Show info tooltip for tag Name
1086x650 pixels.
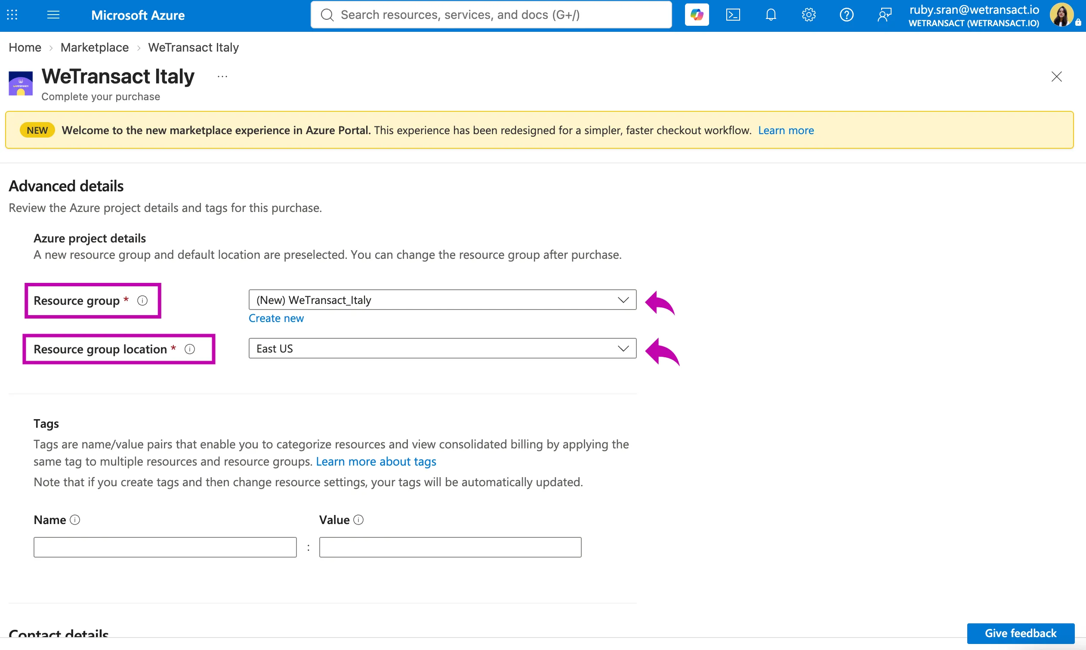pyautogui.click(x=75, y=519)
